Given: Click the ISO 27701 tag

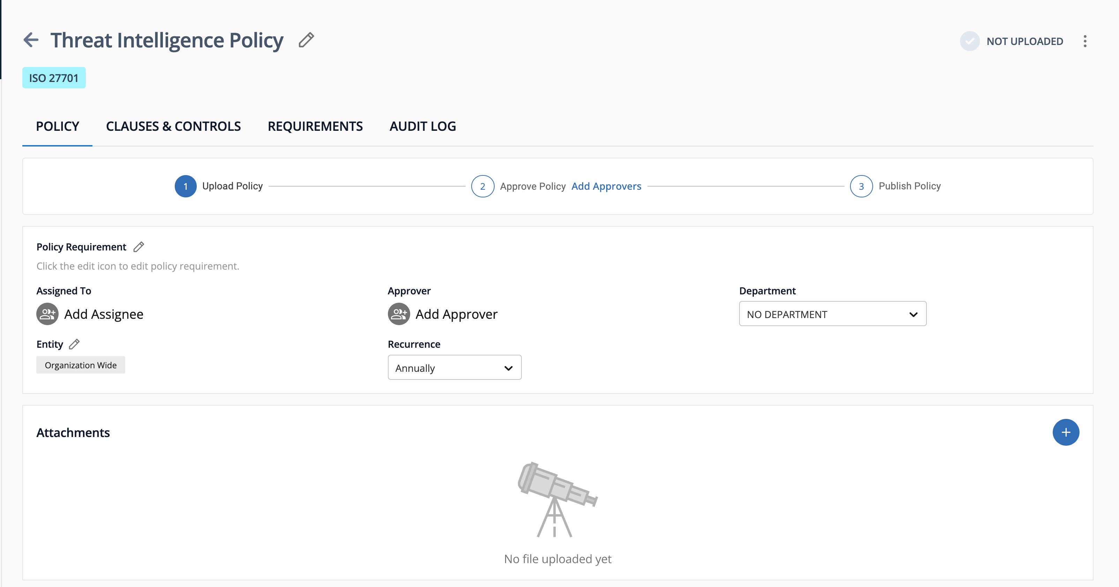Looking at the screenshot, I should tap(54, 78).
